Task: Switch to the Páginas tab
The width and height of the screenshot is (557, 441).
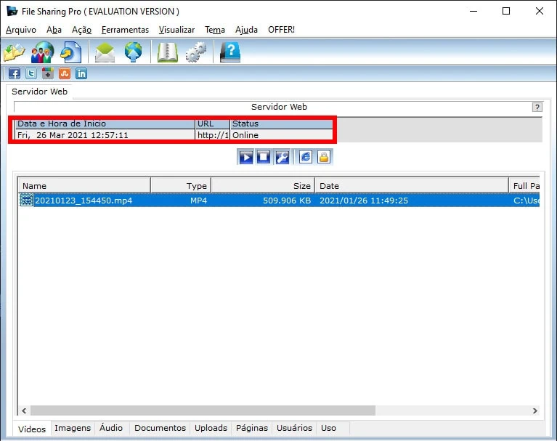Action: point(252,428)
